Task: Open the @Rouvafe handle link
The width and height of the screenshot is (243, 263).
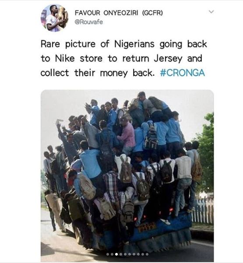Action: 88,22
